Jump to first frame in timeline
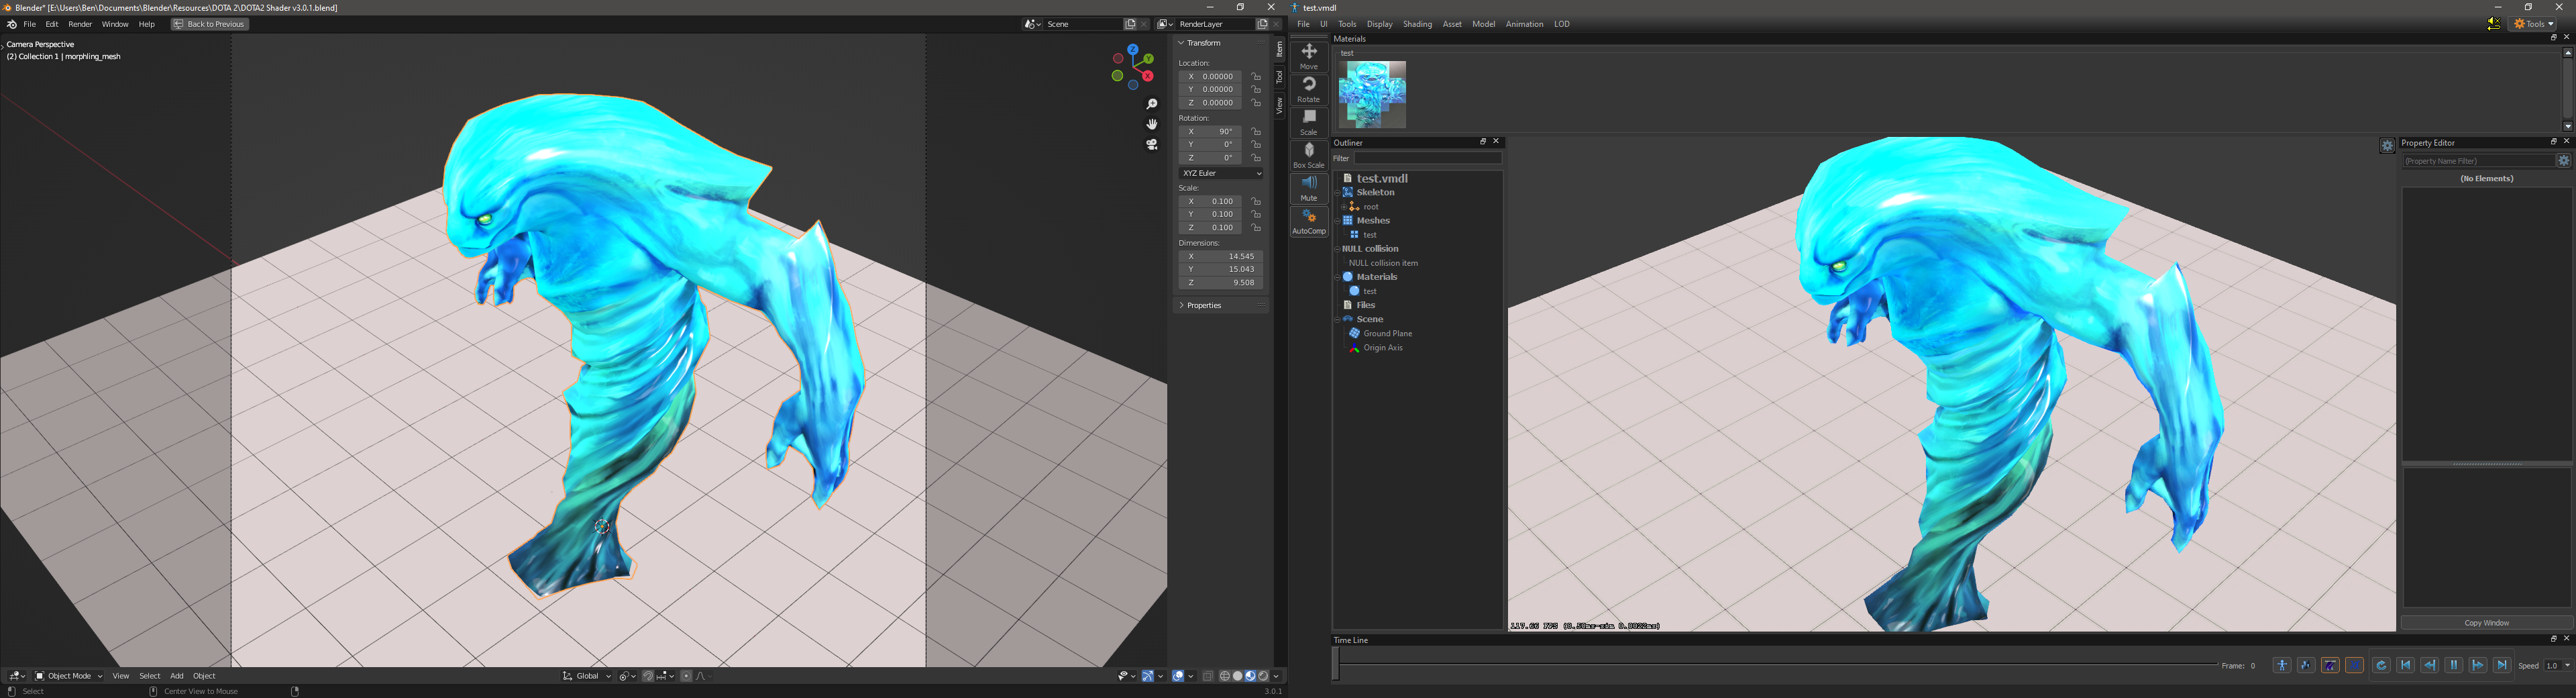 [x=2405, y=666]
